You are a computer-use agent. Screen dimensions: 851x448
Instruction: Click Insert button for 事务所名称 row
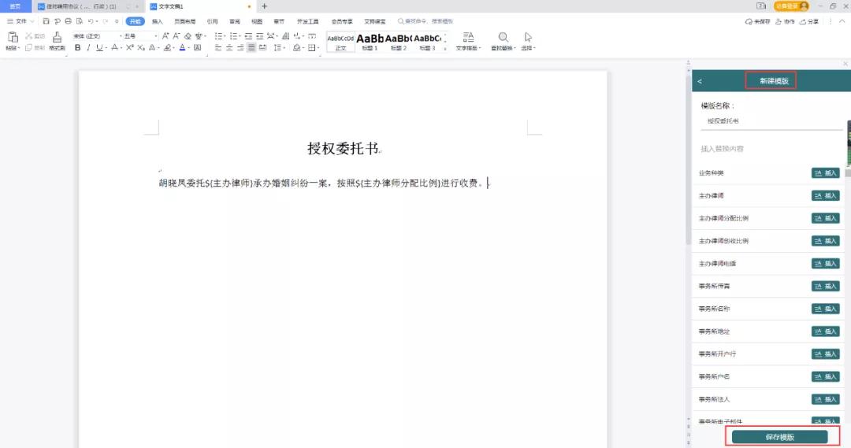click(x=826, y=309)
